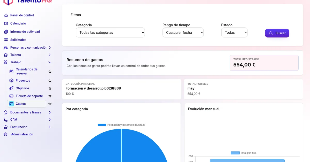Screen dimensions: 310x162
Task: Expand the CRM section chevron
Action: coord(50,120)
